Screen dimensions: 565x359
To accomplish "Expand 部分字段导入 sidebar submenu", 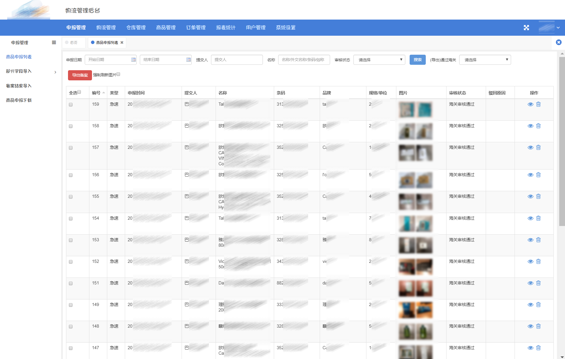I will (x=55, y=72).
